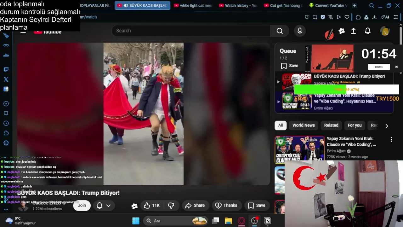Open the AI assistant toolbar button

point(385,17)
